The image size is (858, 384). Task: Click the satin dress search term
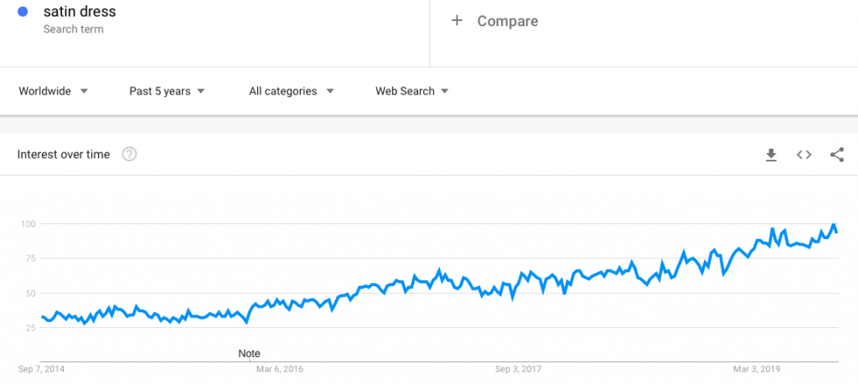coord(80,12)
